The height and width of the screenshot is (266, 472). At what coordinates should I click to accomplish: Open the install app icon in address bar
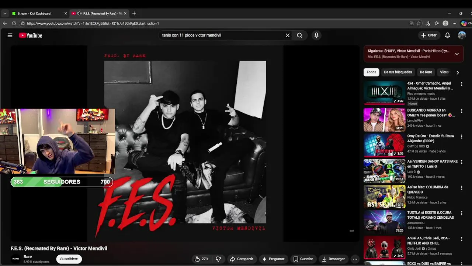click(412, 23)
